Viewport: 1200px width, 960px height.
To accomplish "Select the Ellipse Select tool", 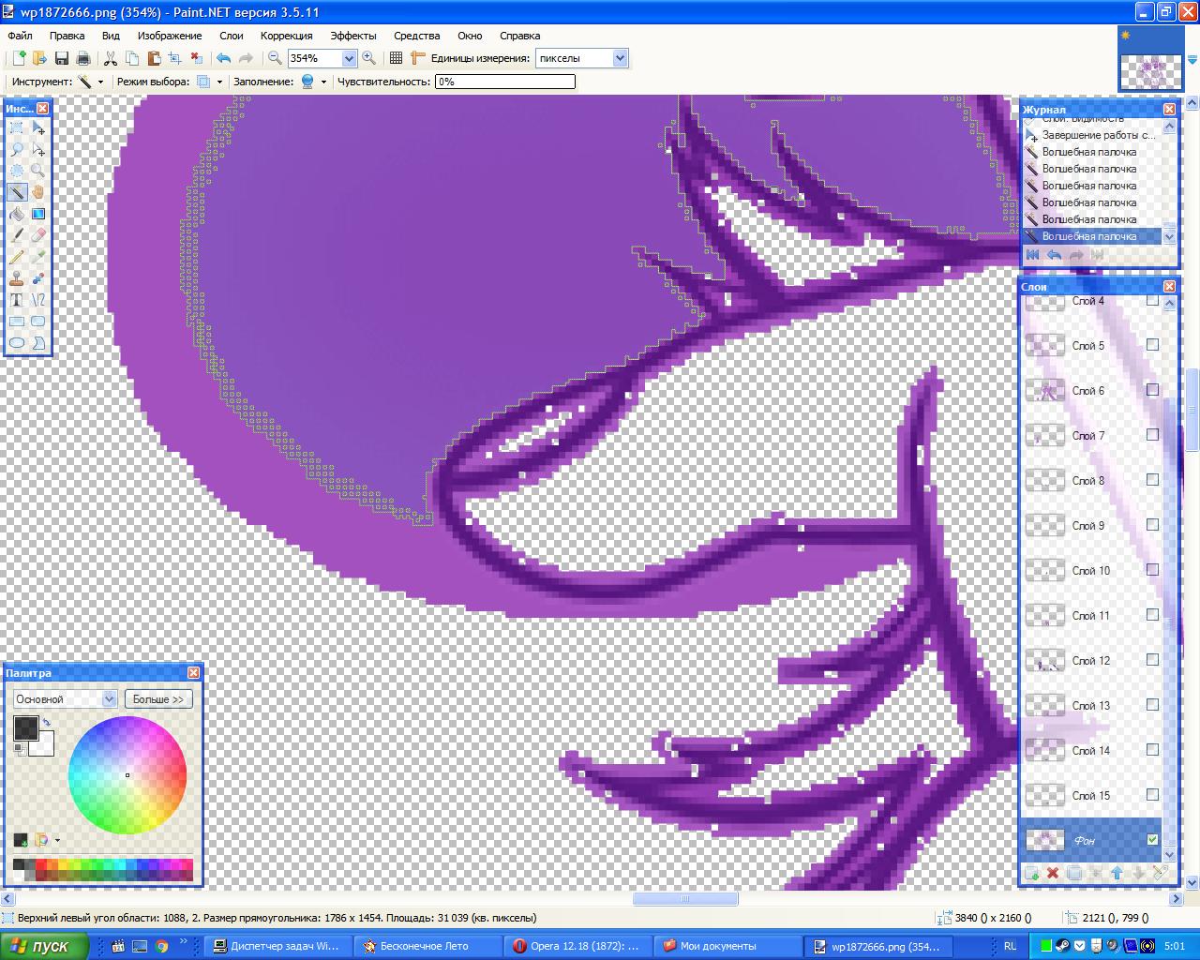I will [17, 172].
